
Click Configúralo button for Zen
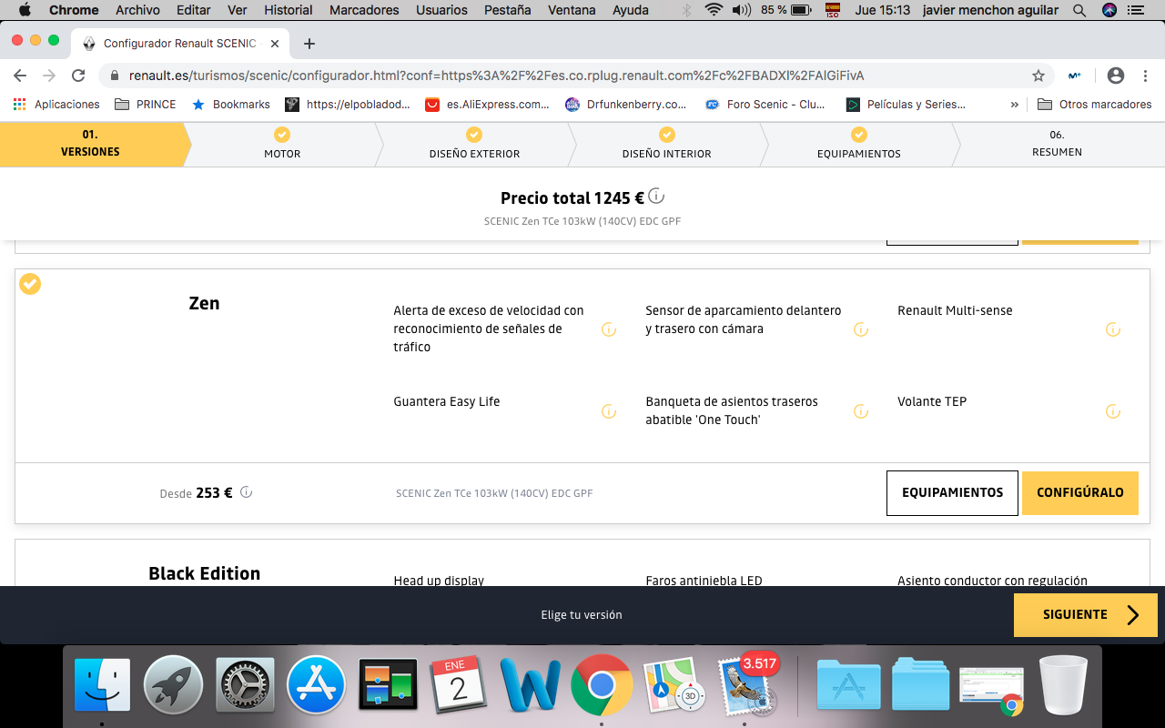tap(1079, 492)
